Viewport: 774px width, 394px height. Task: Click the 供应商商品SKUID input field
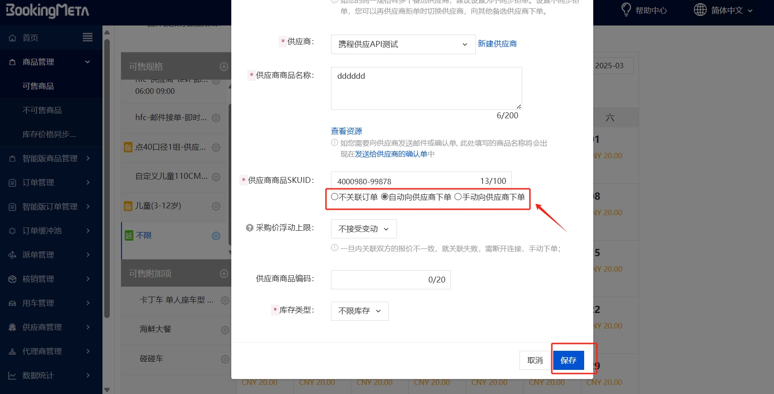pos(405,181)
